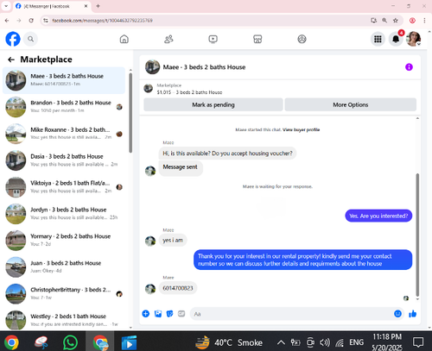Open notifications bell with badge
Viewport: 432px width, 351px height.
(x=396, y=39)
